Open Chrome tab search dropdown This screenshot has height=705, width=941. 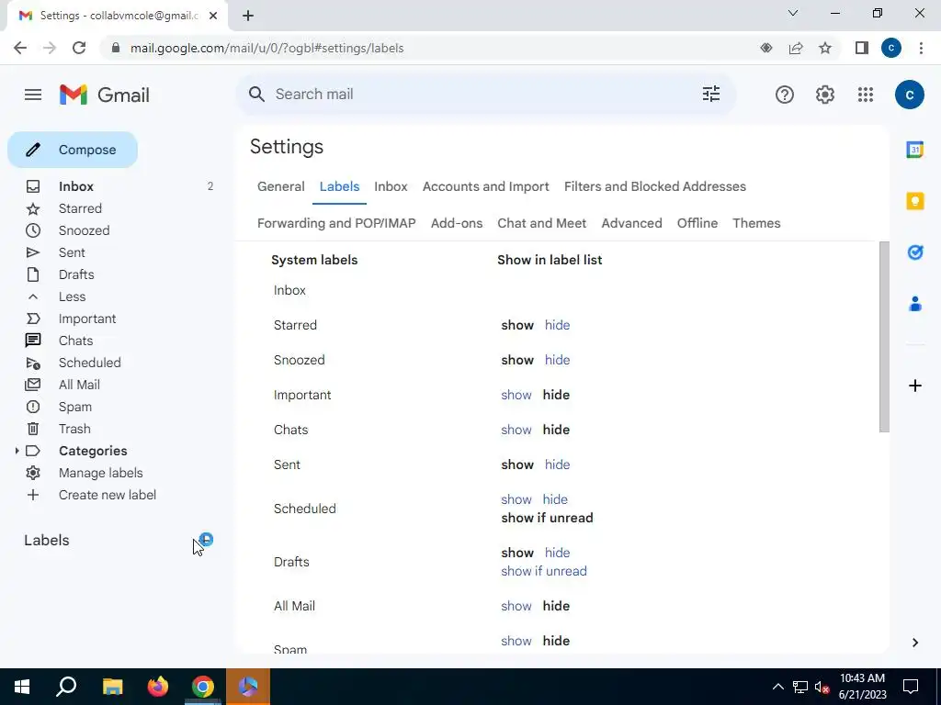coord(793,13)
